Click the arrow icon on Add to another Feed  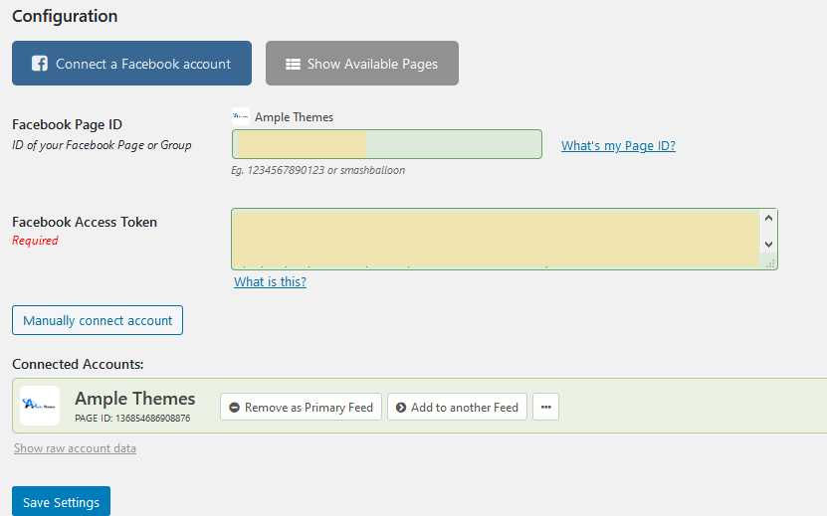tap(401, 408)
